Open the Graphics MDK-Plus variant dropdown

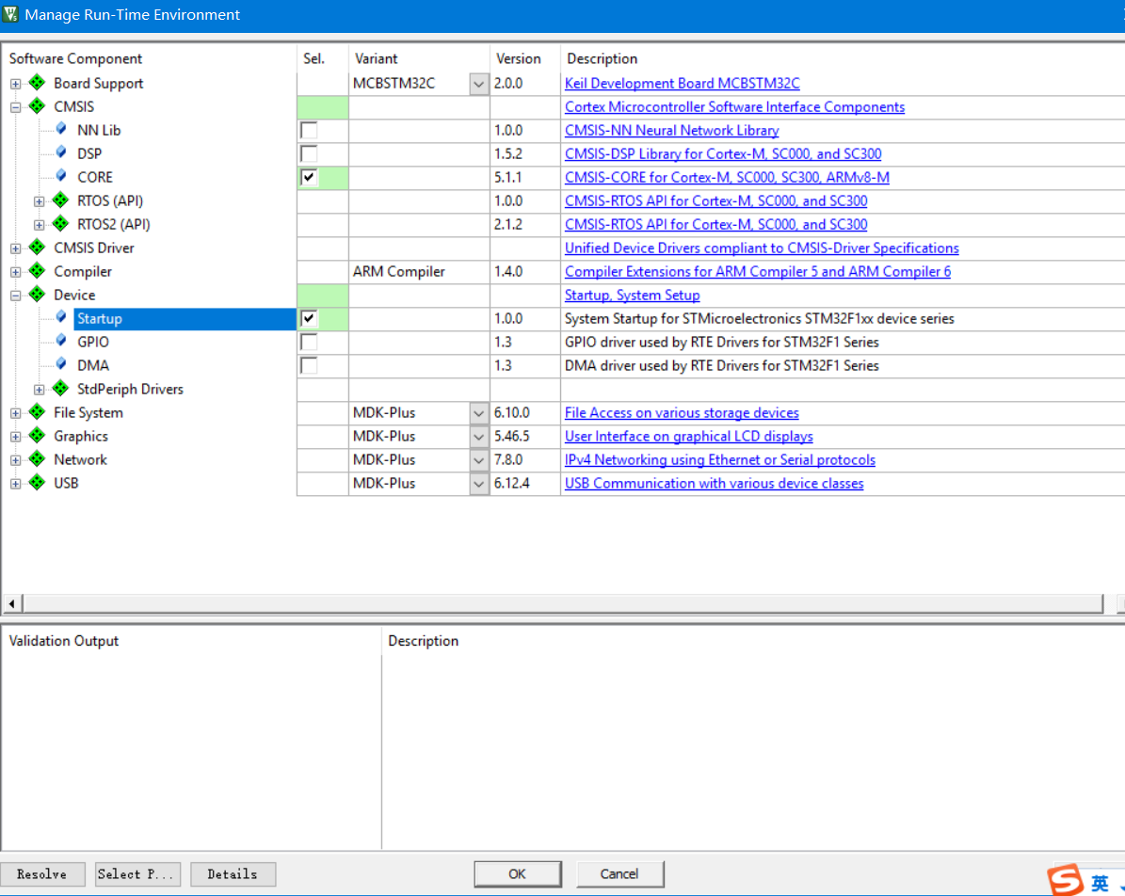(x=478, y=437)
